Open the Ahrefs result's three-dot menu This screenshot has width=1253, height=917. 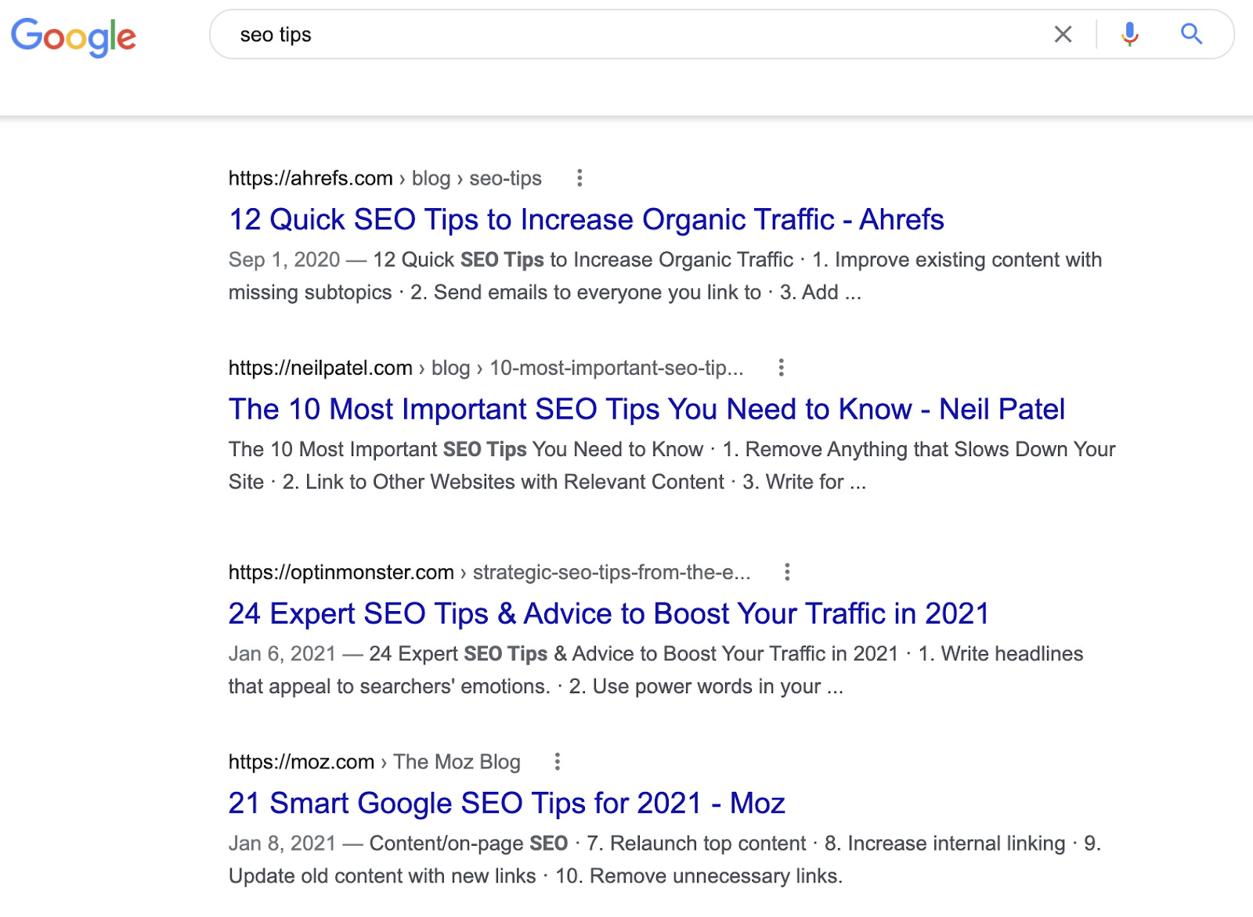point(580,178)
